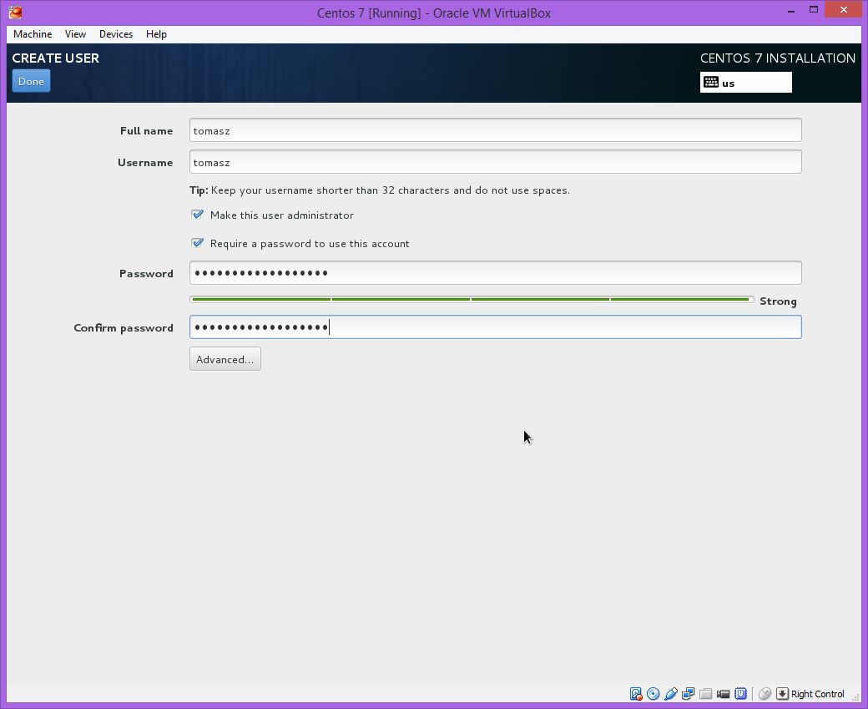Screen dimensions: 868x709
Task: Click the password strength bar
Action: pyautogui.click(x=472, y=300)
